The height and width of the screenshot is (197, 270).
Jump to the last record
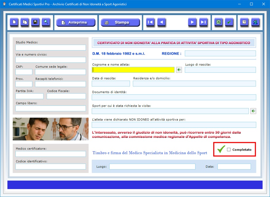click(203, 22)
